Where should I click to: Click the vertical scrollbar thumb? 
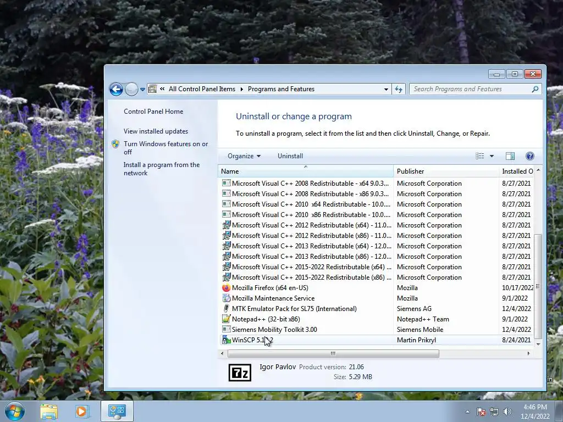pyautogui.click(x=538, y=286)
